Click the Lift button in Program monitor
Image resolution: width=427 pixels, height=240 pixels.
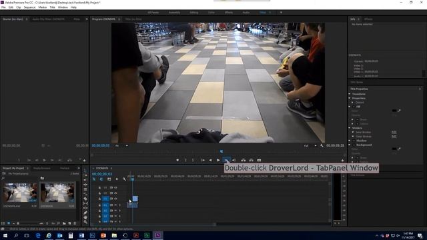point(243,160)
